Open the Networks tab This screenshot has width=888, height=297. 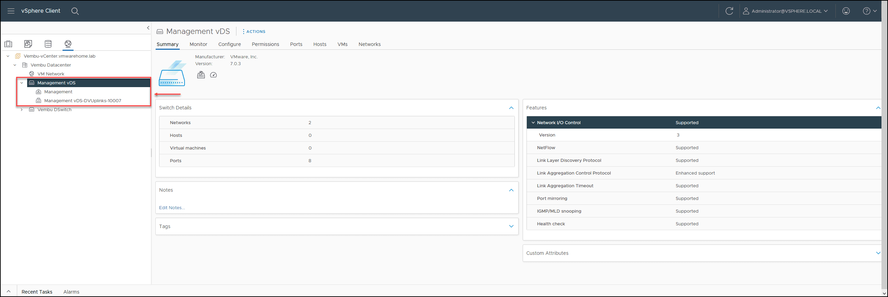pyautogui.click(x=369, y=44)
